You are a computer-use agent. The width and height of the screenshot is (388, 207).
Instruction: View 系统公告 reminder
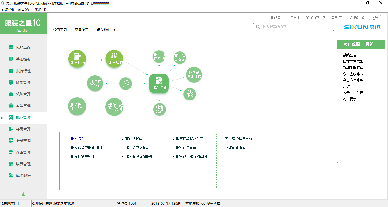[x=350, y=55]
